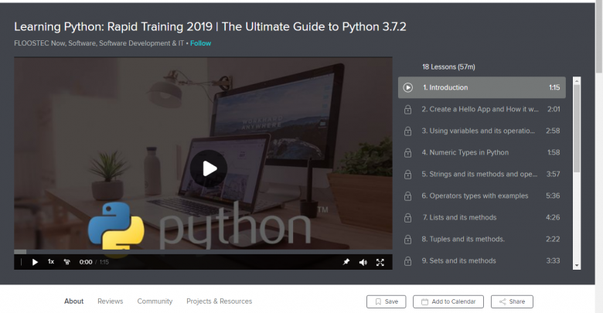Click the course title heading

210,26
